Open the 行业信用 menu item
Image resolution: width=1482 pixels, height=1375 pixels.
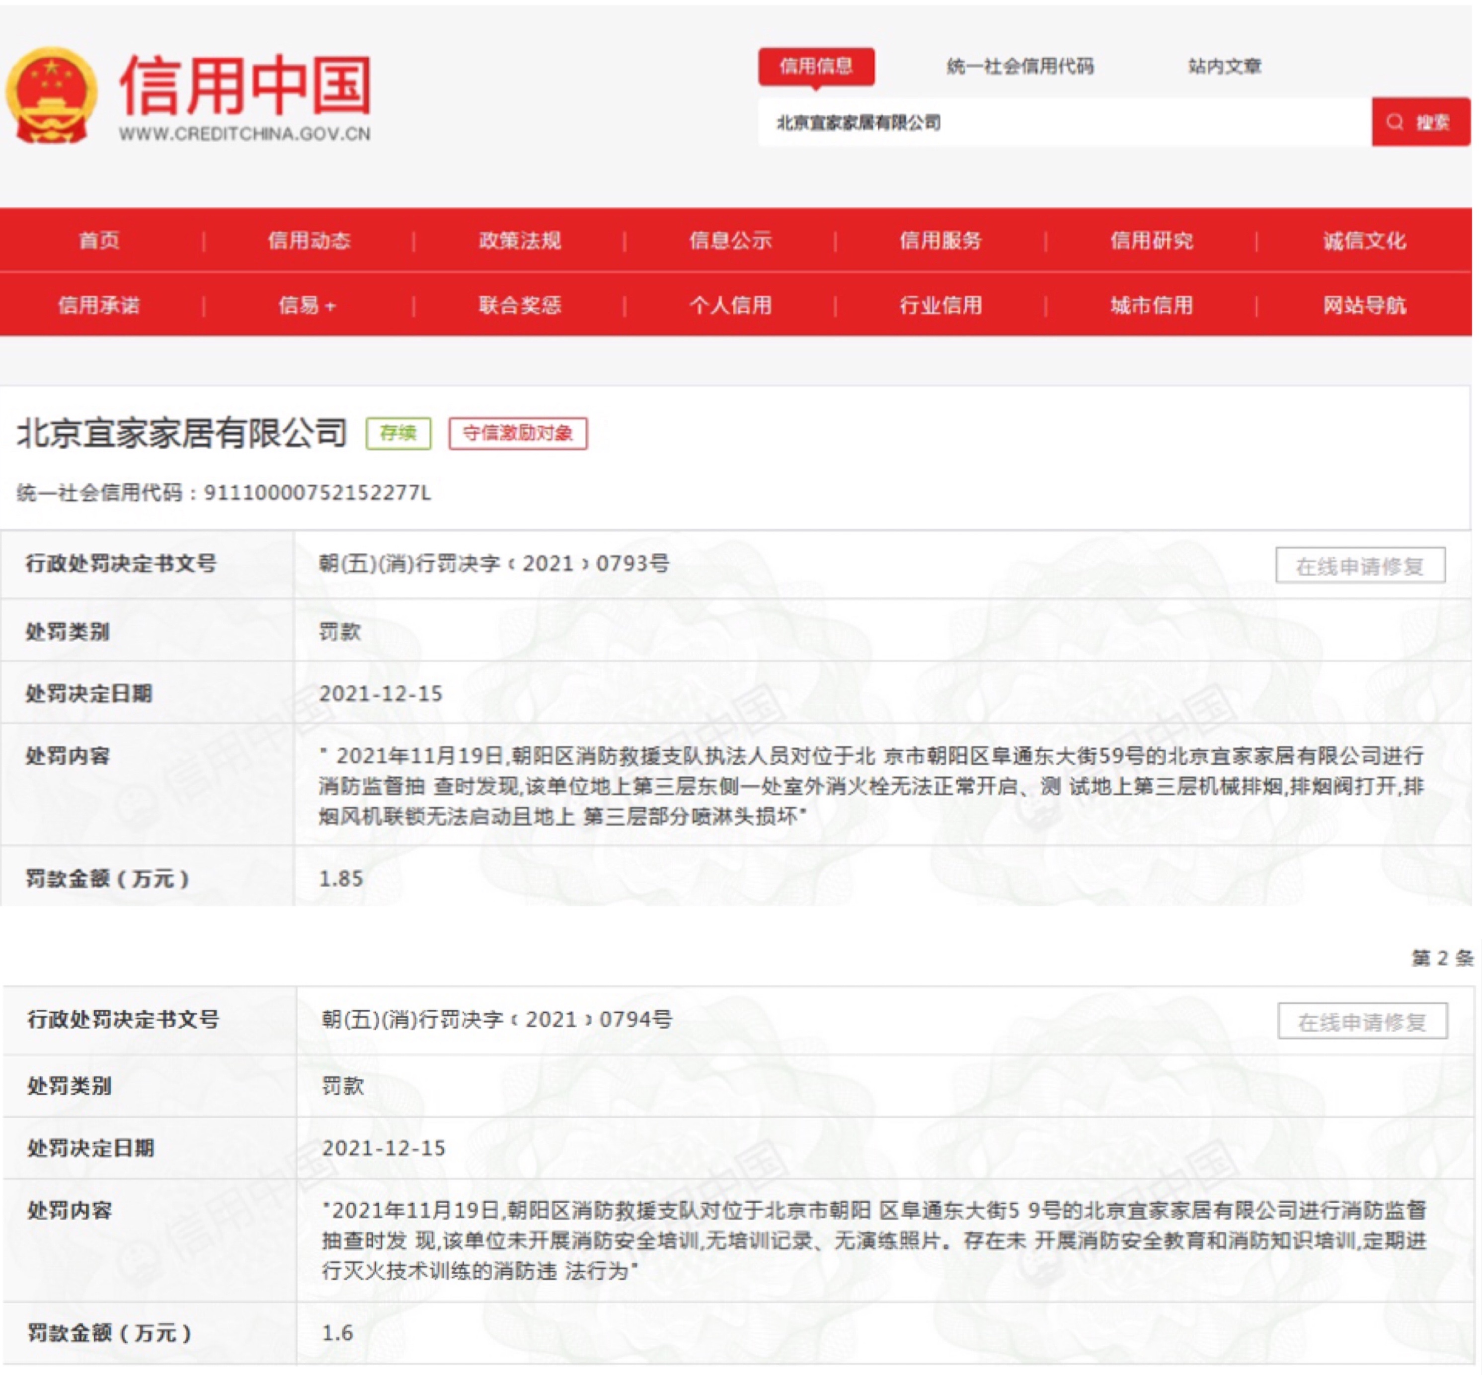940,305
